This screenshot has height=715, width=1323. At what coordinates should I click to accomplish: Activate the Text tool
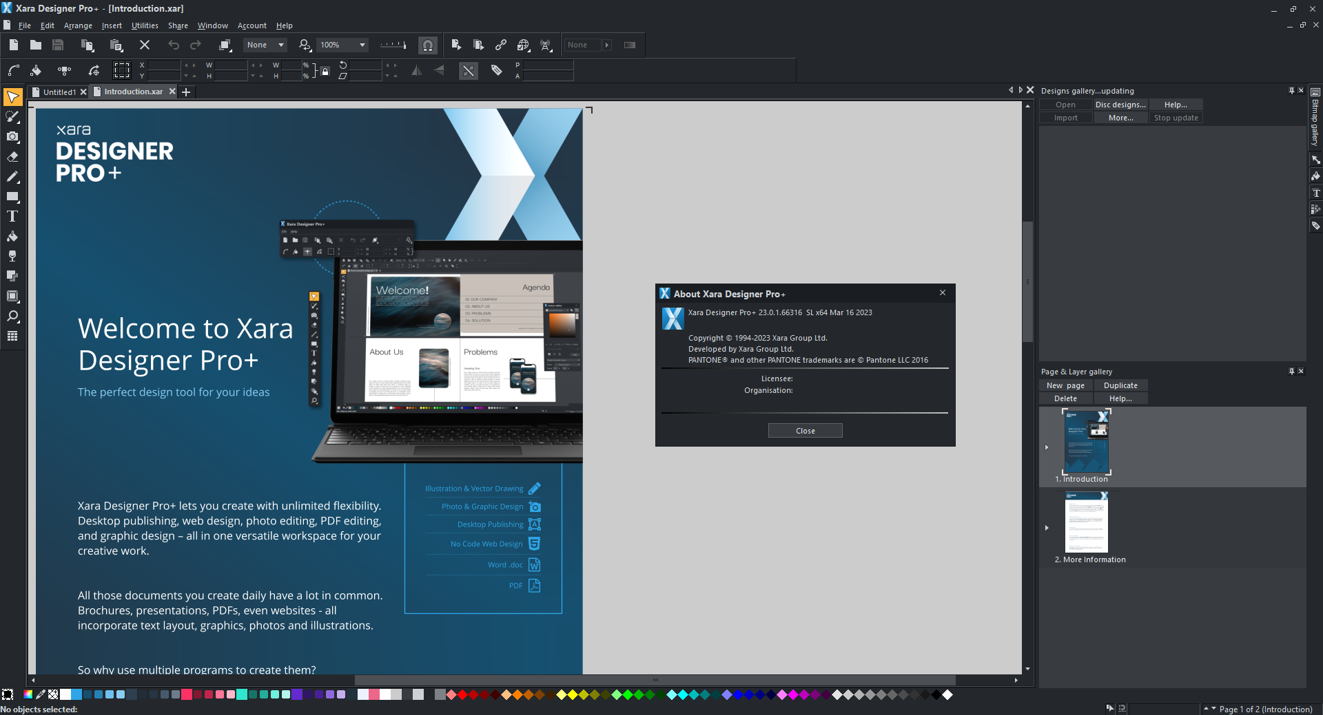(12, 217)
